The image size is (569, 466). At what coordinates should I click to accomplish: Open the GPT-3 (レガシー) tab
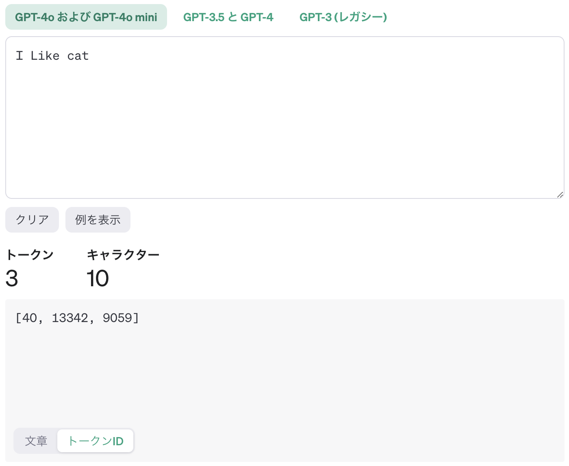click(x=343, y=17)
